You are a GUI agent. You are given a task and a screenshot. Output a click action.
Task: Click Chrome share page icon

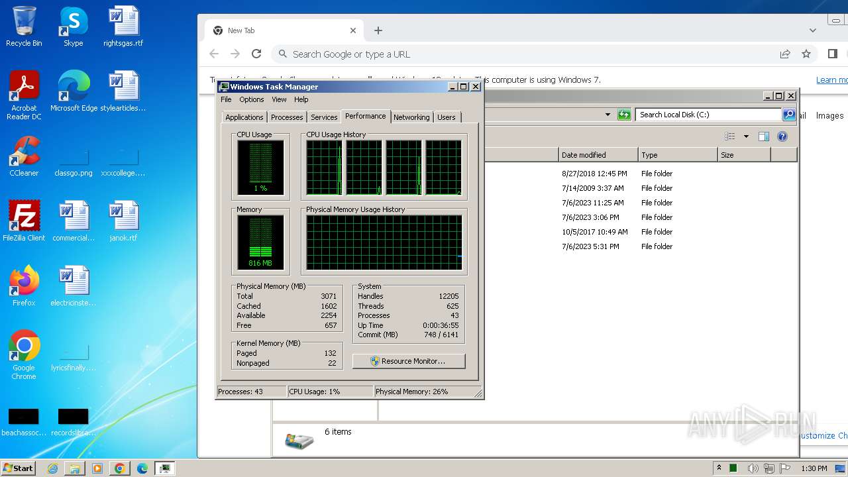[785, 54]
